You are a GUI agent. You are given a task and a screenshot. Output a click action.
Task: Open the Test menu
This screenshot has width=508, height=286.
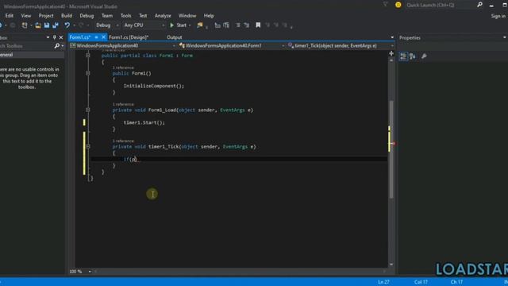(x=143, y=16)
